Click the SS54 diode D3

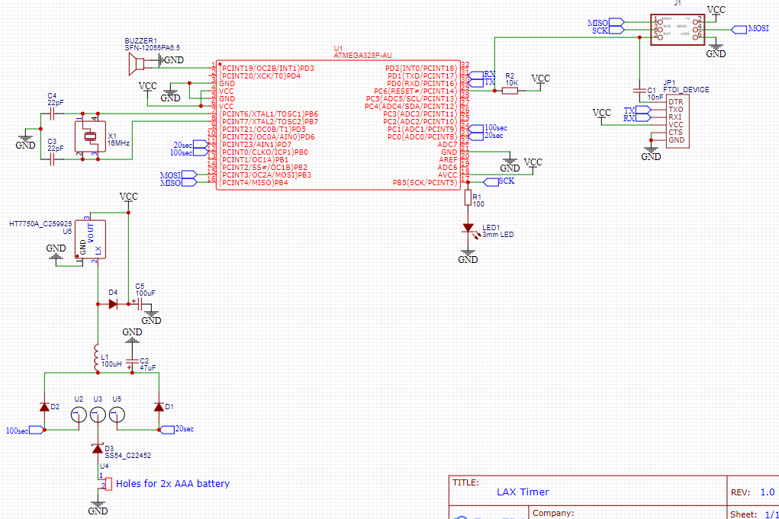(98, 448)
